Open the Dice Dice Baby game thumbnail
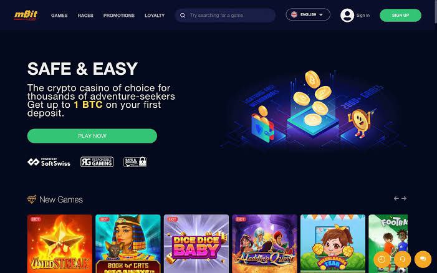The width and height of the screenshot is (437, 273). click(x=196, y=244)
